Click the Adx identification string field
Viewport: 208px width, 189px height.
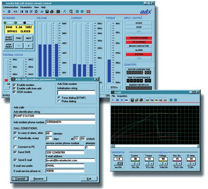(x=54, y=116)
